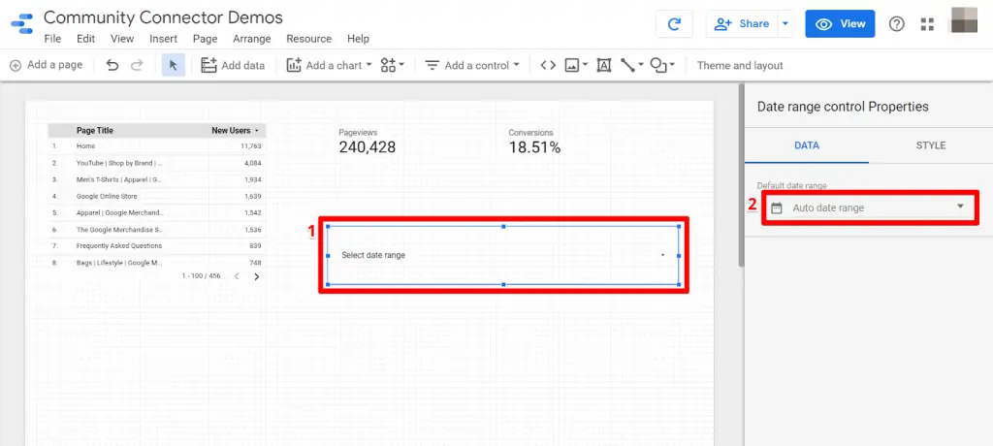Switch to the STYLE tab
Image resolution: width=993 pixels, height=446 pixels.
coord(931,145)
